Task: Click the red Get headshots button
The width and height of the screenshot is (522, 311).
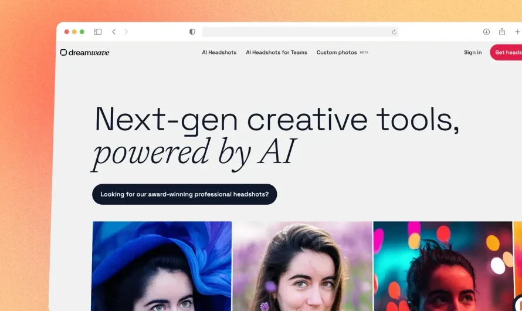Action: tap(506, 52)
